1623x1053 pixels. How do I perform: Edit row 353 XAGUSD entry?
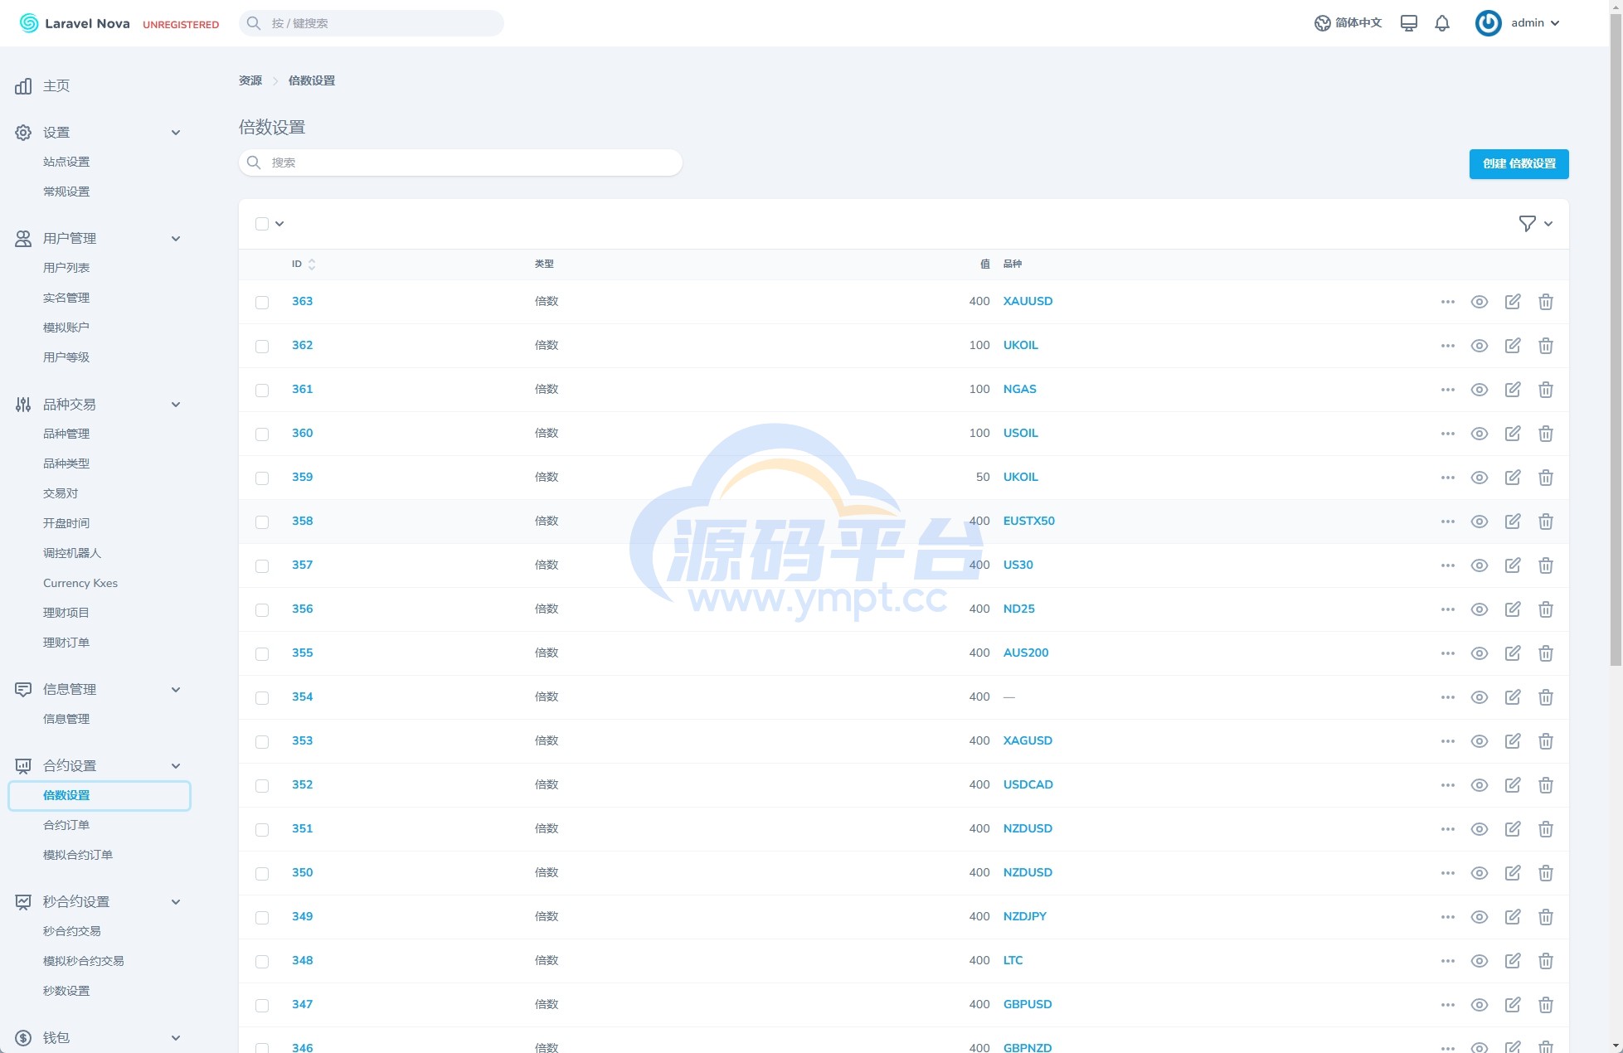pos(1513,741)
